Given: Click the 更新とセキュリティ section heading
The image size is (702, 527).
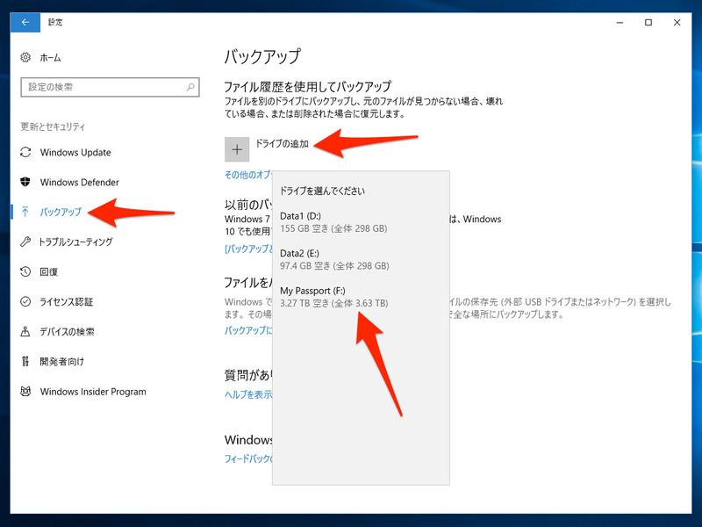Looking at the screenshot, I should click(53, 126).
